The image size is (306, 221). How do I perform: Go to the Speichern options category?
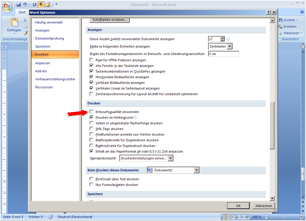pyautogui.click(x=43, y=46)
